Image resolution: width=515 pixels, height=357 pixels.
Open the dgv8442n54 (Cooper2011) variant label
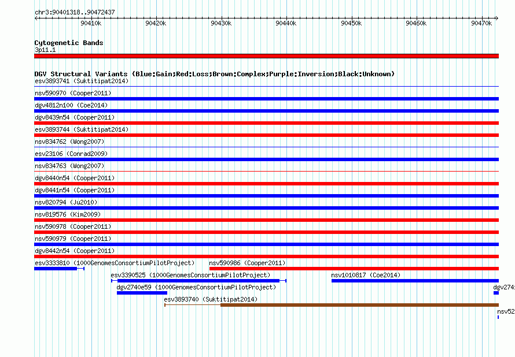pyautogui.click(x=75, y=251)
